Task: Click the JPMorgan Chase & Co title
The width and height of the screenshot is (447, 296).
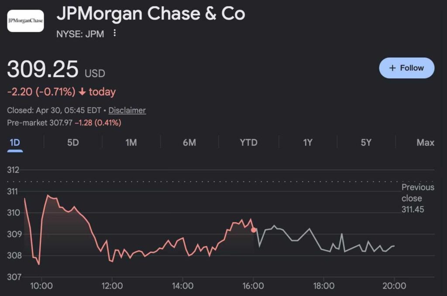Action: (x=151, y=14)
